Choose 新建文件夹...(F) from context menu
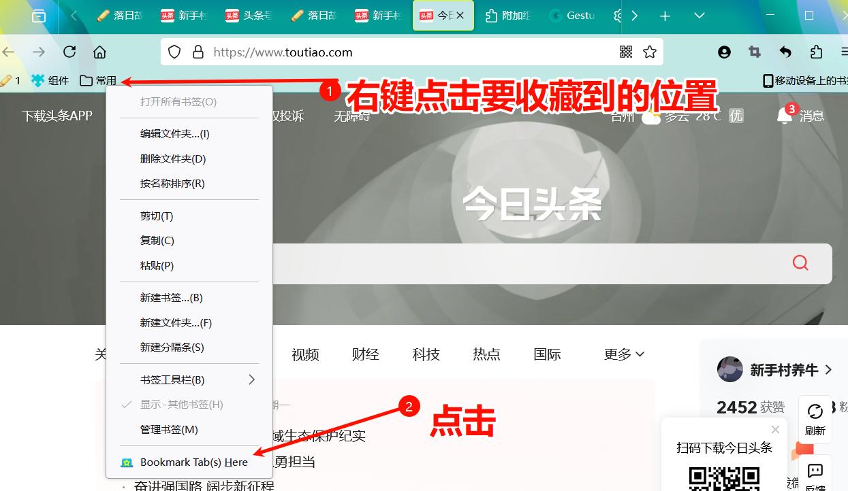This screenshot has height=491, width=848. click(176, 323)
